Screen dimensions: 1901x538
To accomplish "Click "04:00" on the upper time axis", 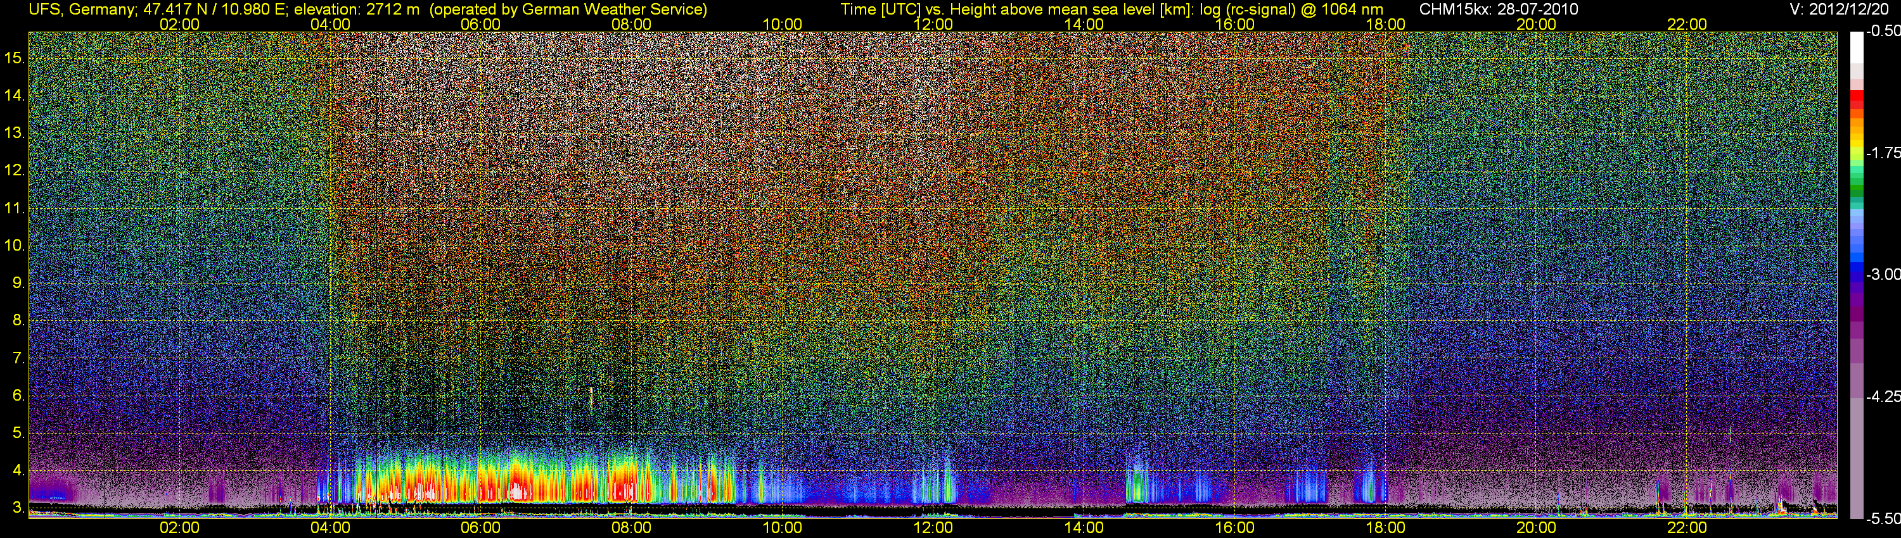I will [x=330, y=24].
